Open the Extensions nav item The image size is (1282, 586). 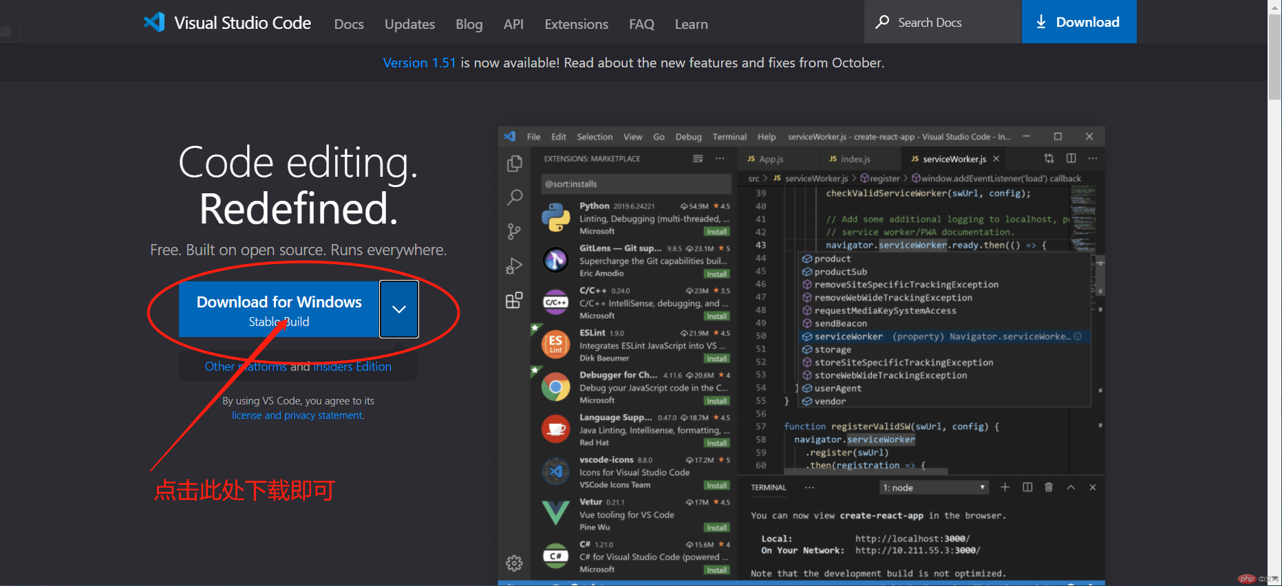(577, 24)
